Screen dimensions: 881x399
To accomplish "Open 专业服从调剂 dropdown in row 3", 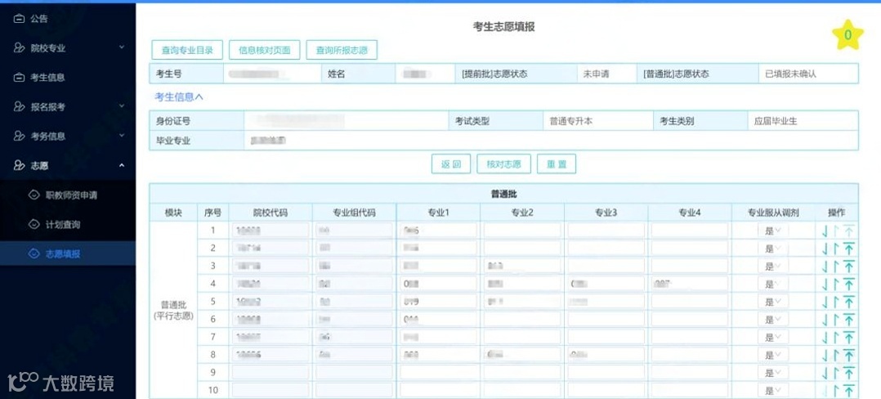I will coord(773,267).
